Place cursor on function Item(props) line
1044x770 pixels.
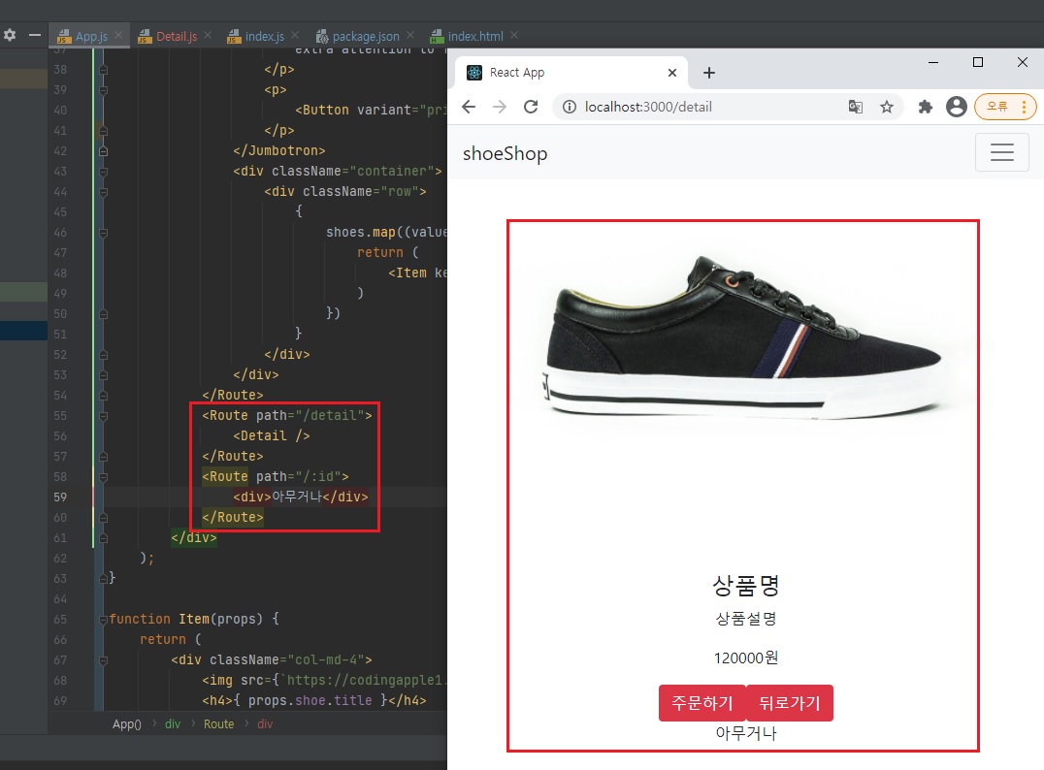(x=194, y=619)
